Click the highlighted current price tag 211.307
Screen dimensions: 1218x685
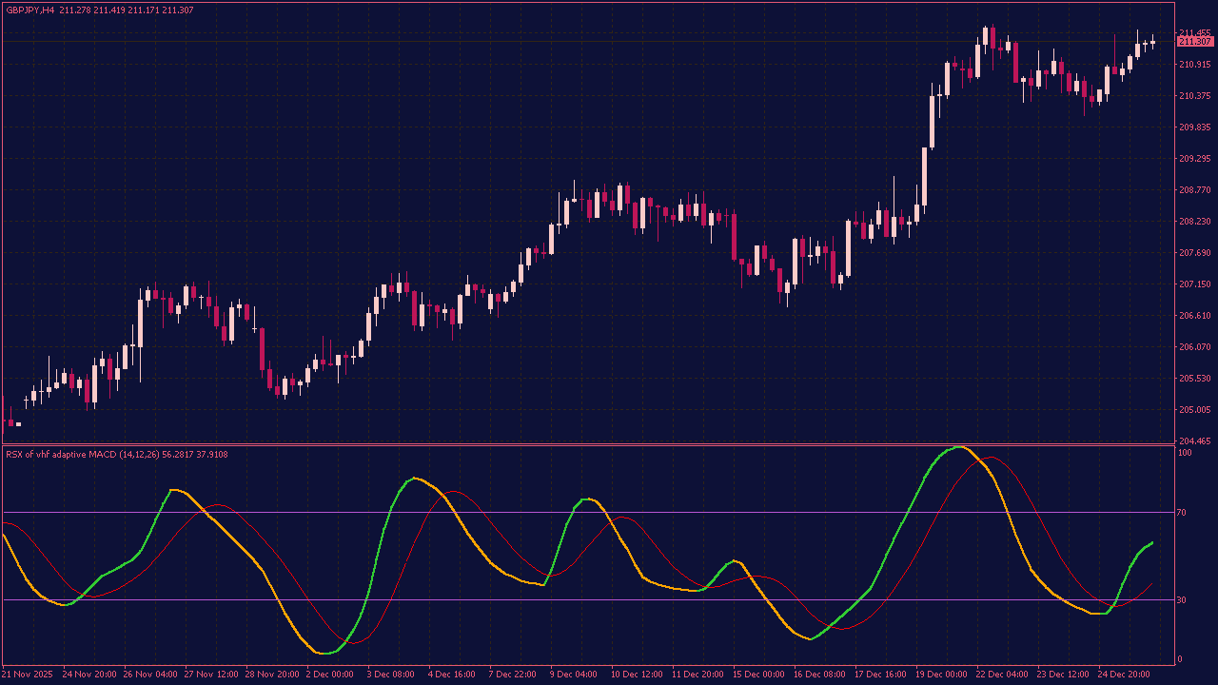coord(1194,42)
